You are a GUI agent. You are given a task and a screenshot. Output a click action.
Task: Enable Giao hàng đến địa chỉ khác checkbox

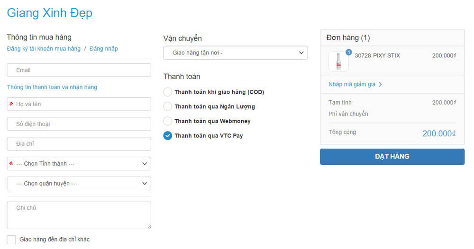[x=11, y=240]
